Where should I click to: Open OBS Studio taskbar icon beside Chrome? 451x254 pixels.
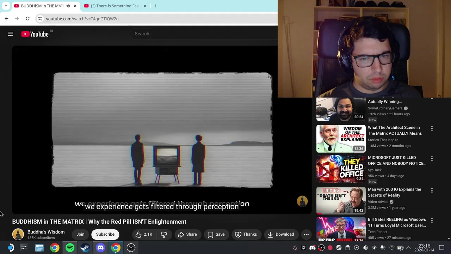(x=131, y=248)
